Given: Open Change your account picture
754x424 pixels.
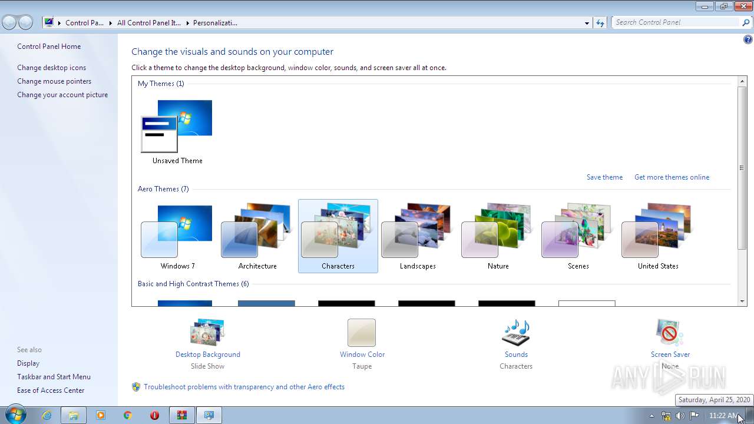Looking at the screenshot, I should click(62, 95).
